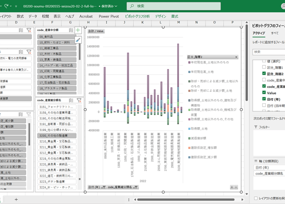Open the dropdown arrow beside Redo
285x204 pixels.
[11, 6]
